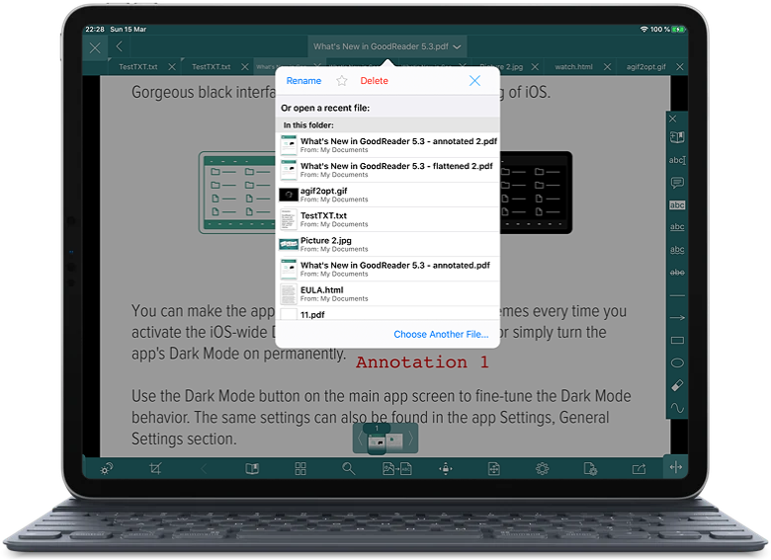Open recent file EULA.html
Viewport: 771px width, 560px height.
[387, 293]
